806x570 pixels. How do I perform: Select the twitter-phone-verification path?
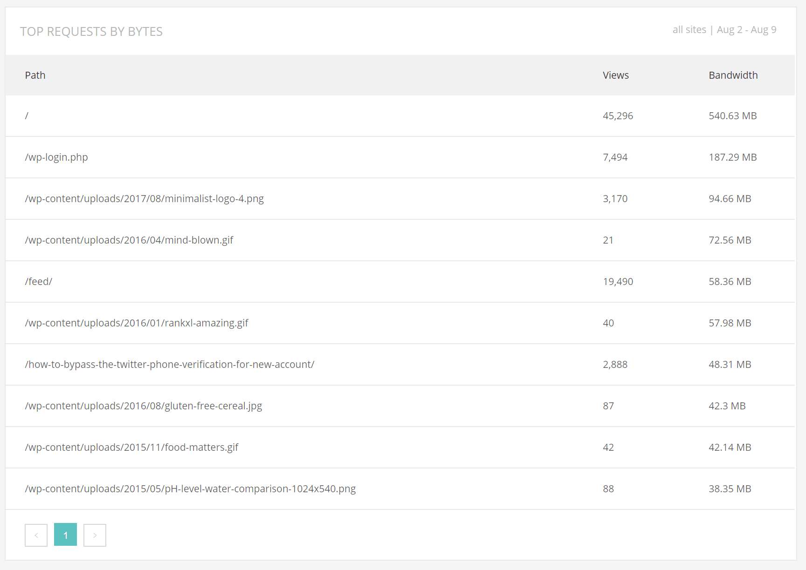pyautogui.click(x=169, y=365)
